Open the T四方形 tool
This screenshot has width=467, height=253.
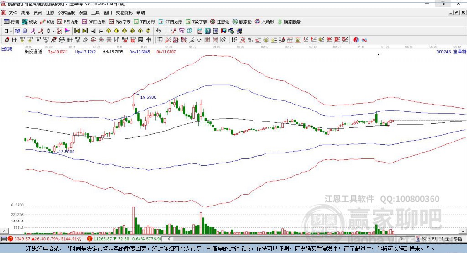[145, 22]
